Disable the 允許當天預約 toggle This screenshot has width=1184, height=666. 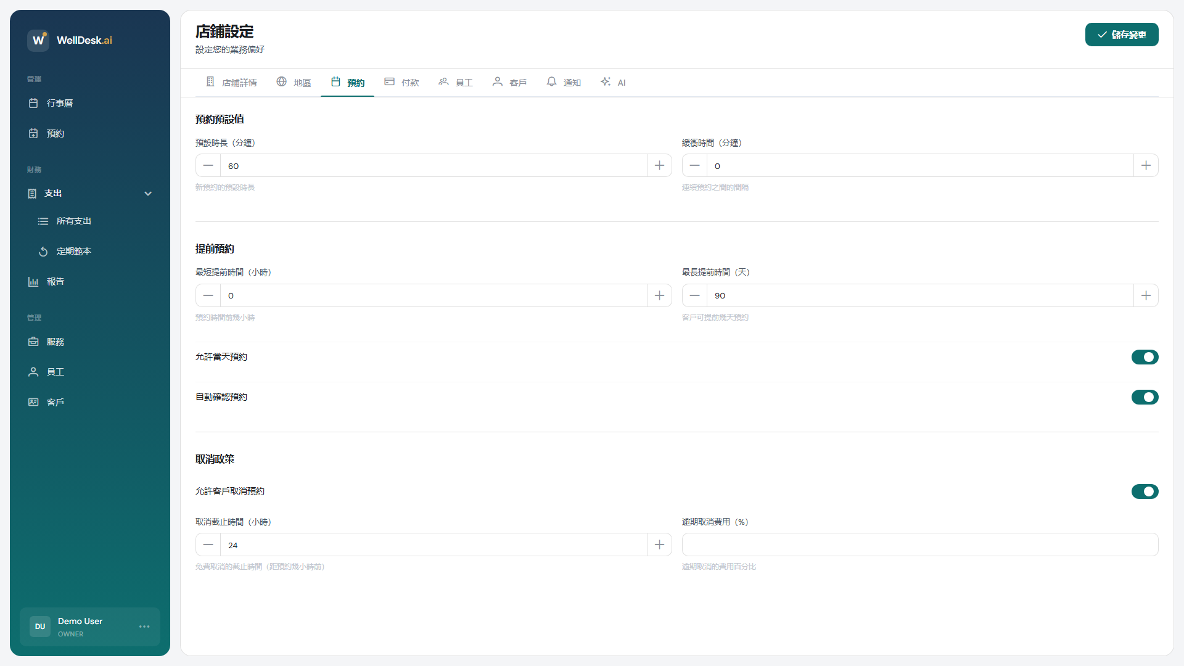pos(1145,357)
